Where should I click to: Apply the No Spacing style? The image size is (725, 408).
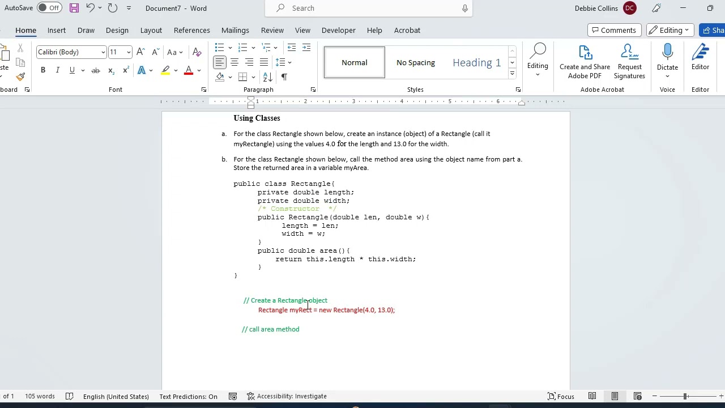[416, 62]
